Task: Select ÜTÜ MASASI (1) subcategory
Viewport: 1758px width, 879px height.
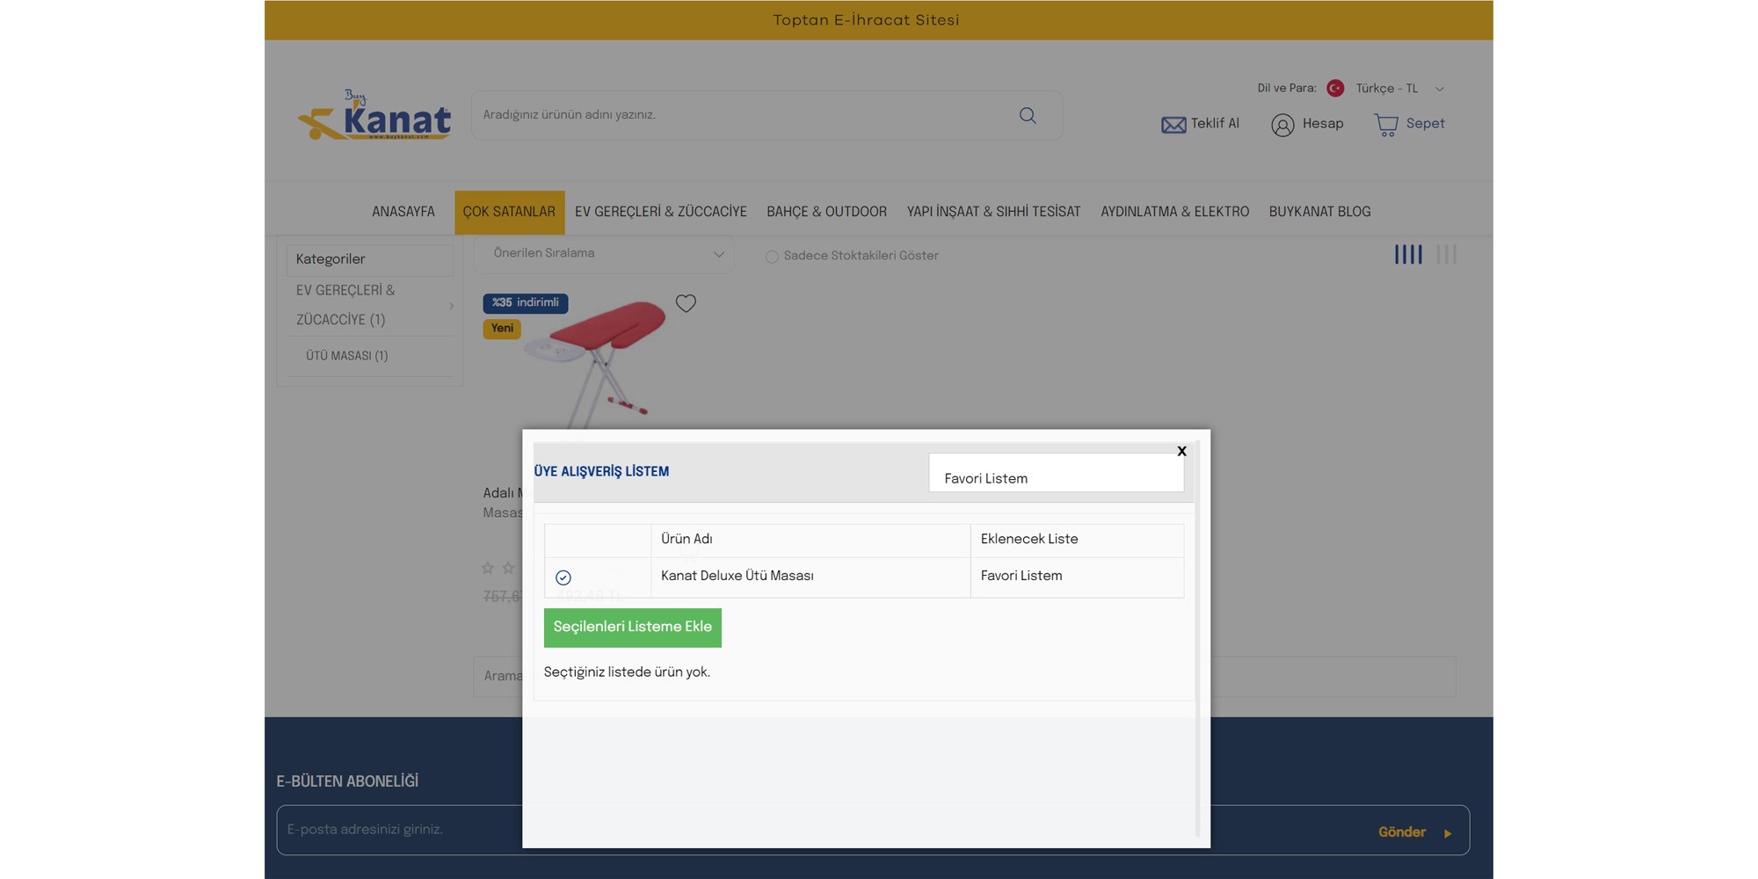Action: click(347, 356)
